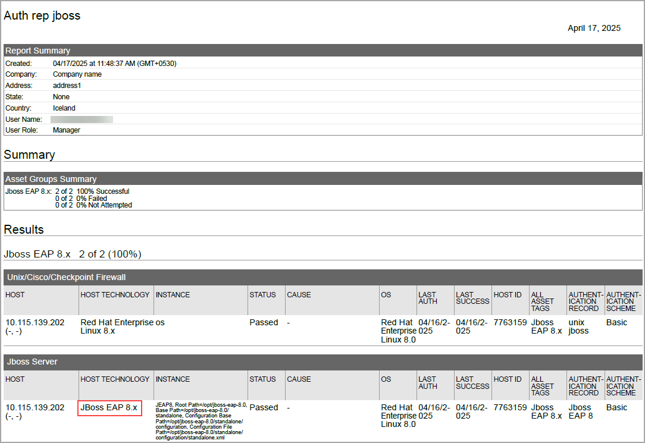Click the JBoss EAP 8.x host technology cell
This screenshot has height=443, width=645.
109,408
